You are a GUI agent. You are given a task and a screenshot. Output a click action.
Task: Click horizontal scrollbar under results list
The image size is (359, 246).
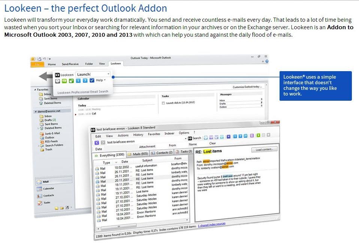[118, 228]
